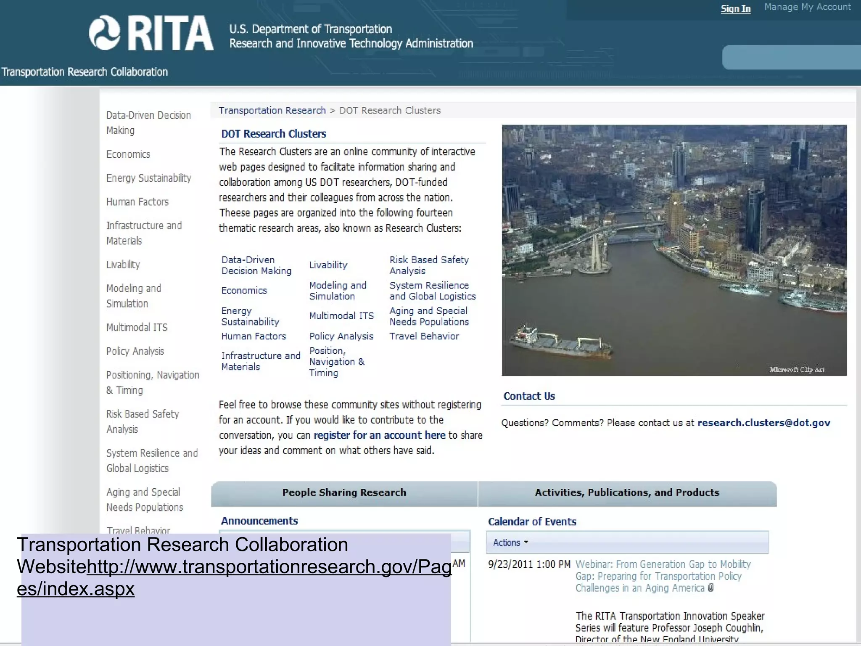The image size is (861, 646).
Task: Click the register for an account here link
Action: click(x=379, y=435)
